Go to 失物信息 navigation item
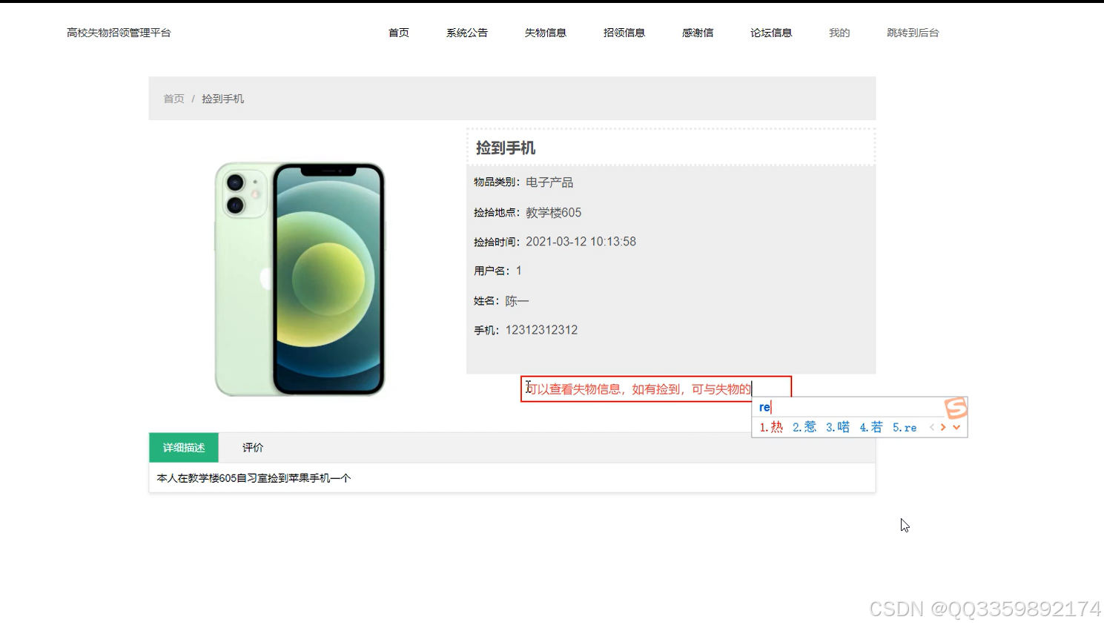The height and width of the screenshot is (628, 1104). [x=546, y=33]
